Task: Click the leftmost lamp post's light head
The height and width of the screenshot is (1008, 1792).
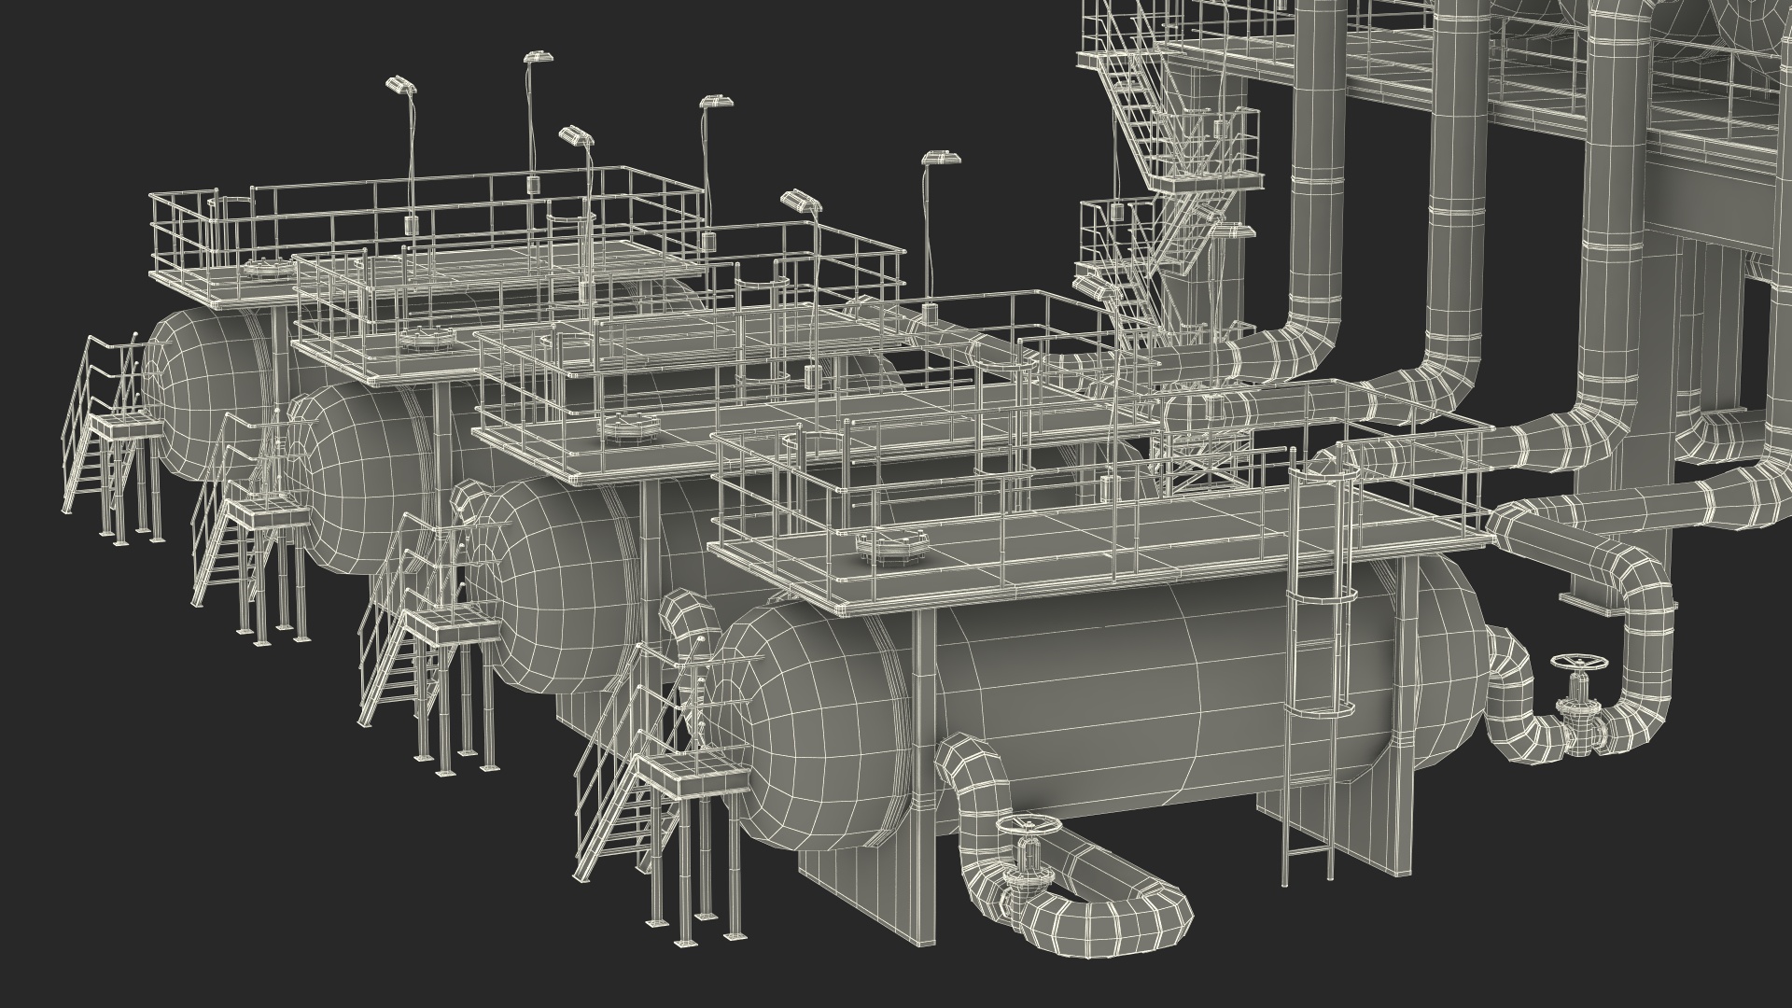Action: point(399,85)
